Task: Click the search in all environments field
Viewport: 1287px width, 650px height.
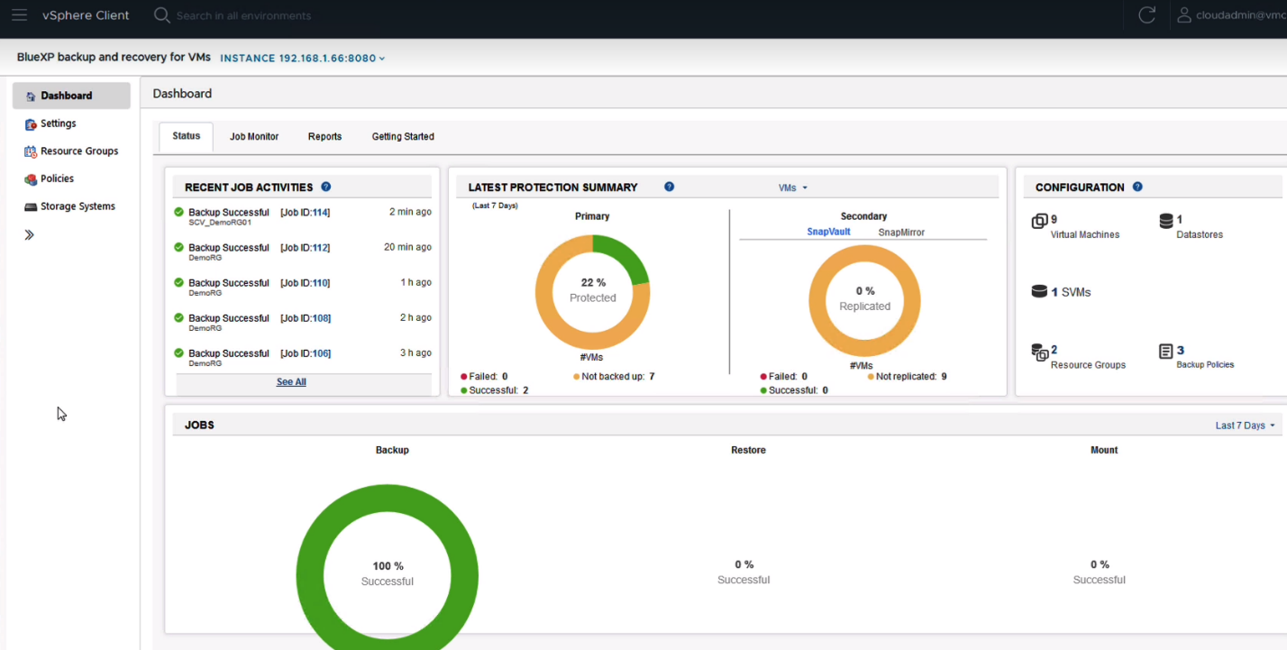Action: pos(243,15)
